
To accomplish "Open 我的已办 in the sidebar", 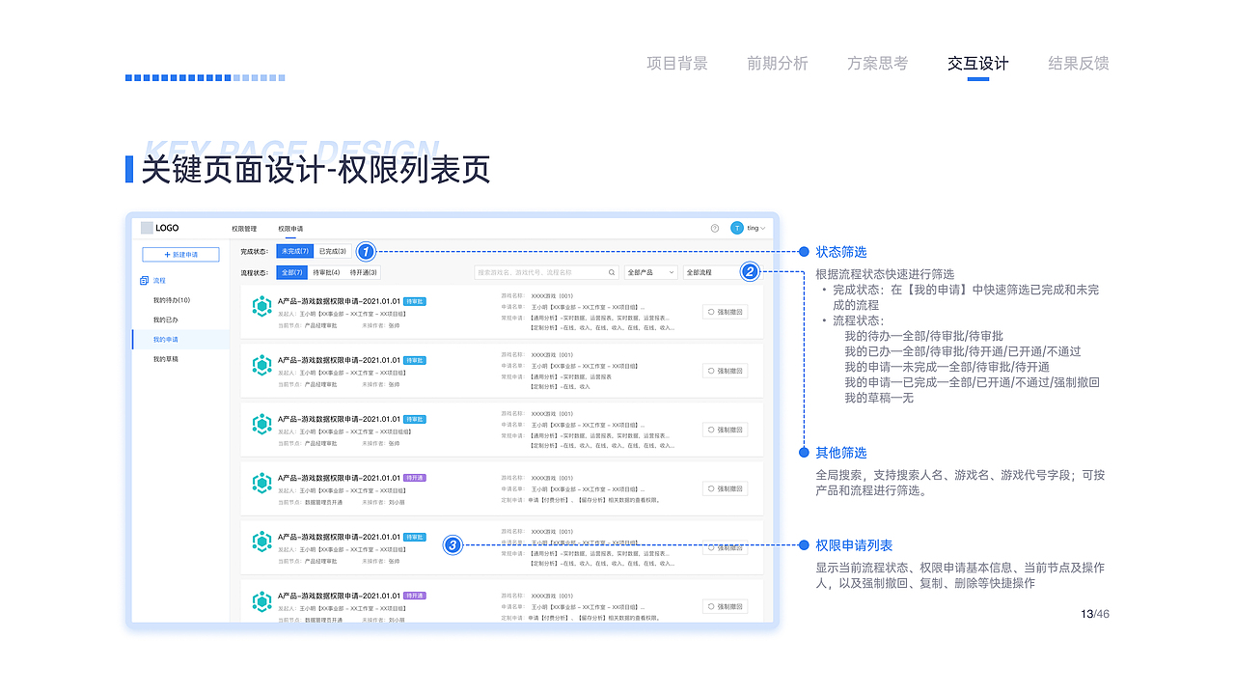I will 165,320.
